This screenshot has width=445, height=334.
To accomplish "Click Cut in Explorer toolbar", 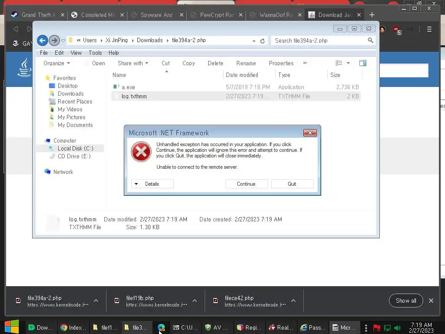I will tap(166, 63).
